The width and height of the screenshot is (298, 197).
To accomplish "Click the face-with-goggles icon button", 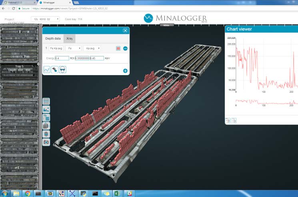I will [x=62, y=70].
